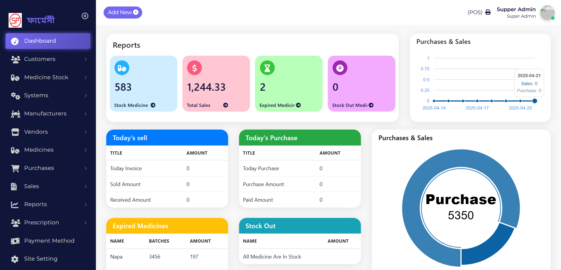Open Site Setting page
The height and width of the screenshot is (270, 561).
coord(41,259)
